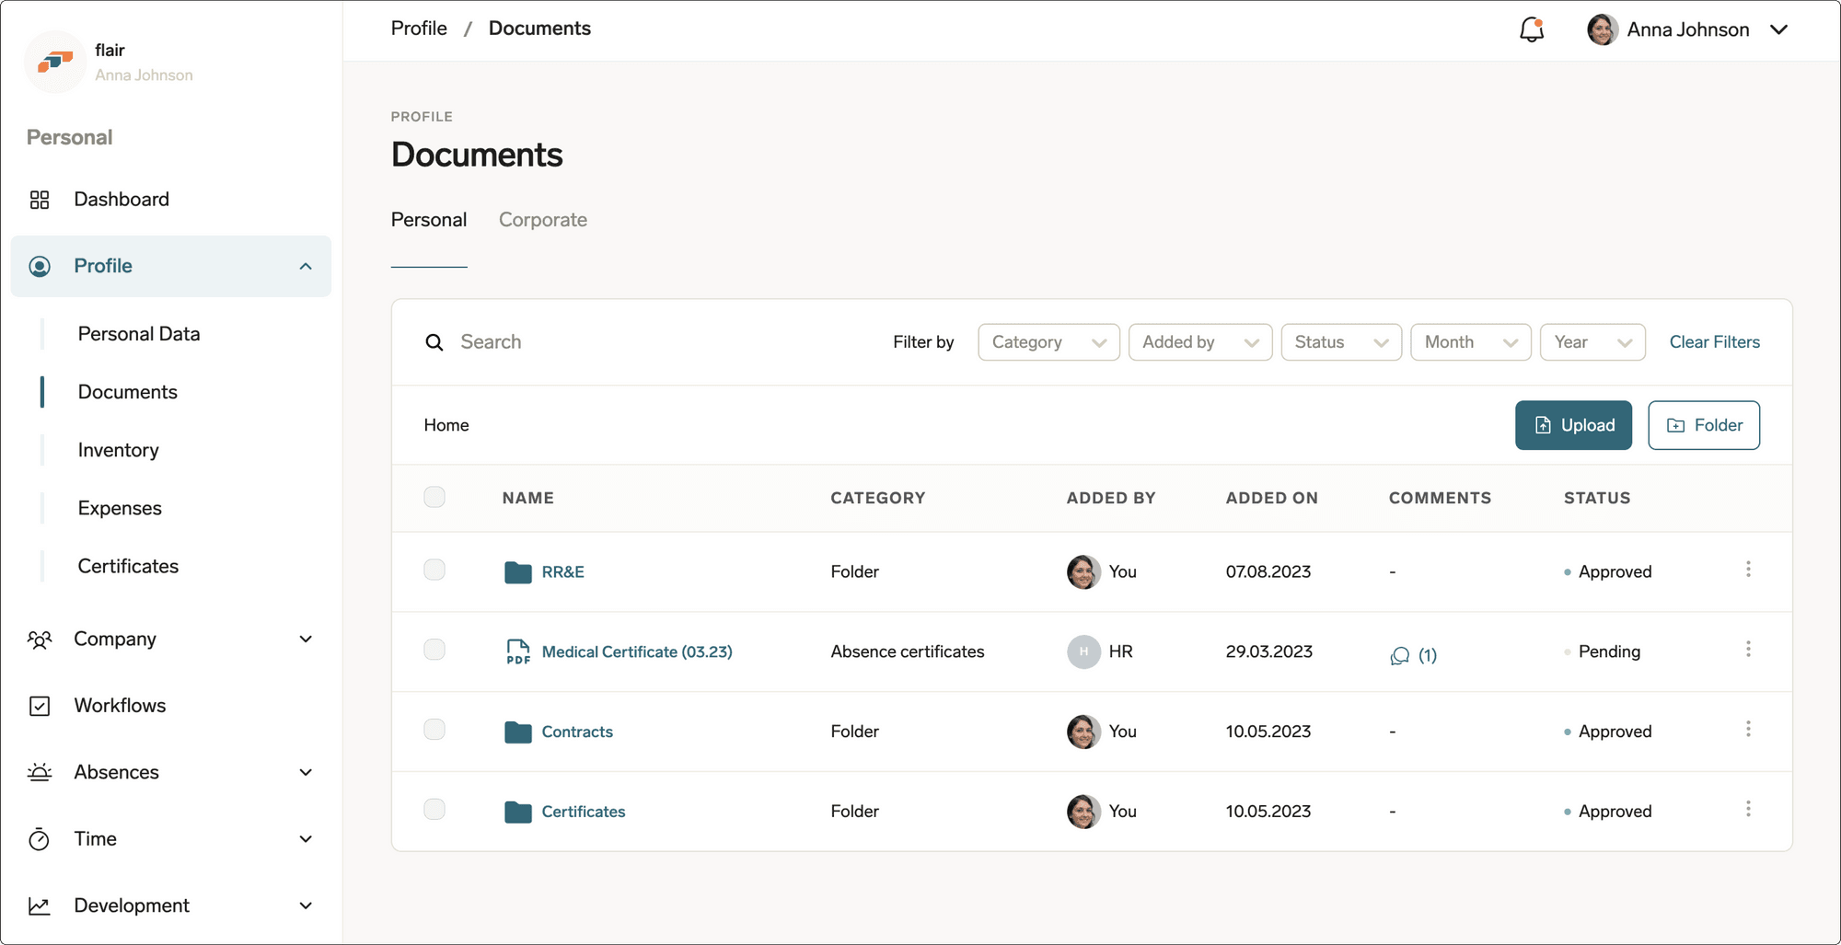Open the Category filter dropdown
1841x945 pixels.
click(x=1048, y=342)
